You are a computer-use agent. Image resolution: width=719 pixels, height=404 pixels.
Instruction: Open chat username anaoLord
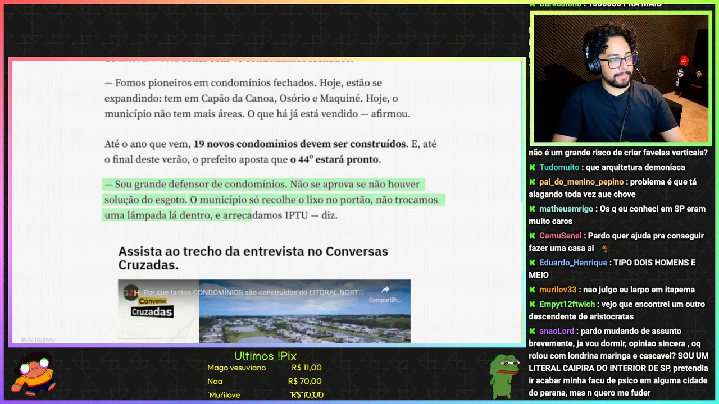(x=557, y=331)
